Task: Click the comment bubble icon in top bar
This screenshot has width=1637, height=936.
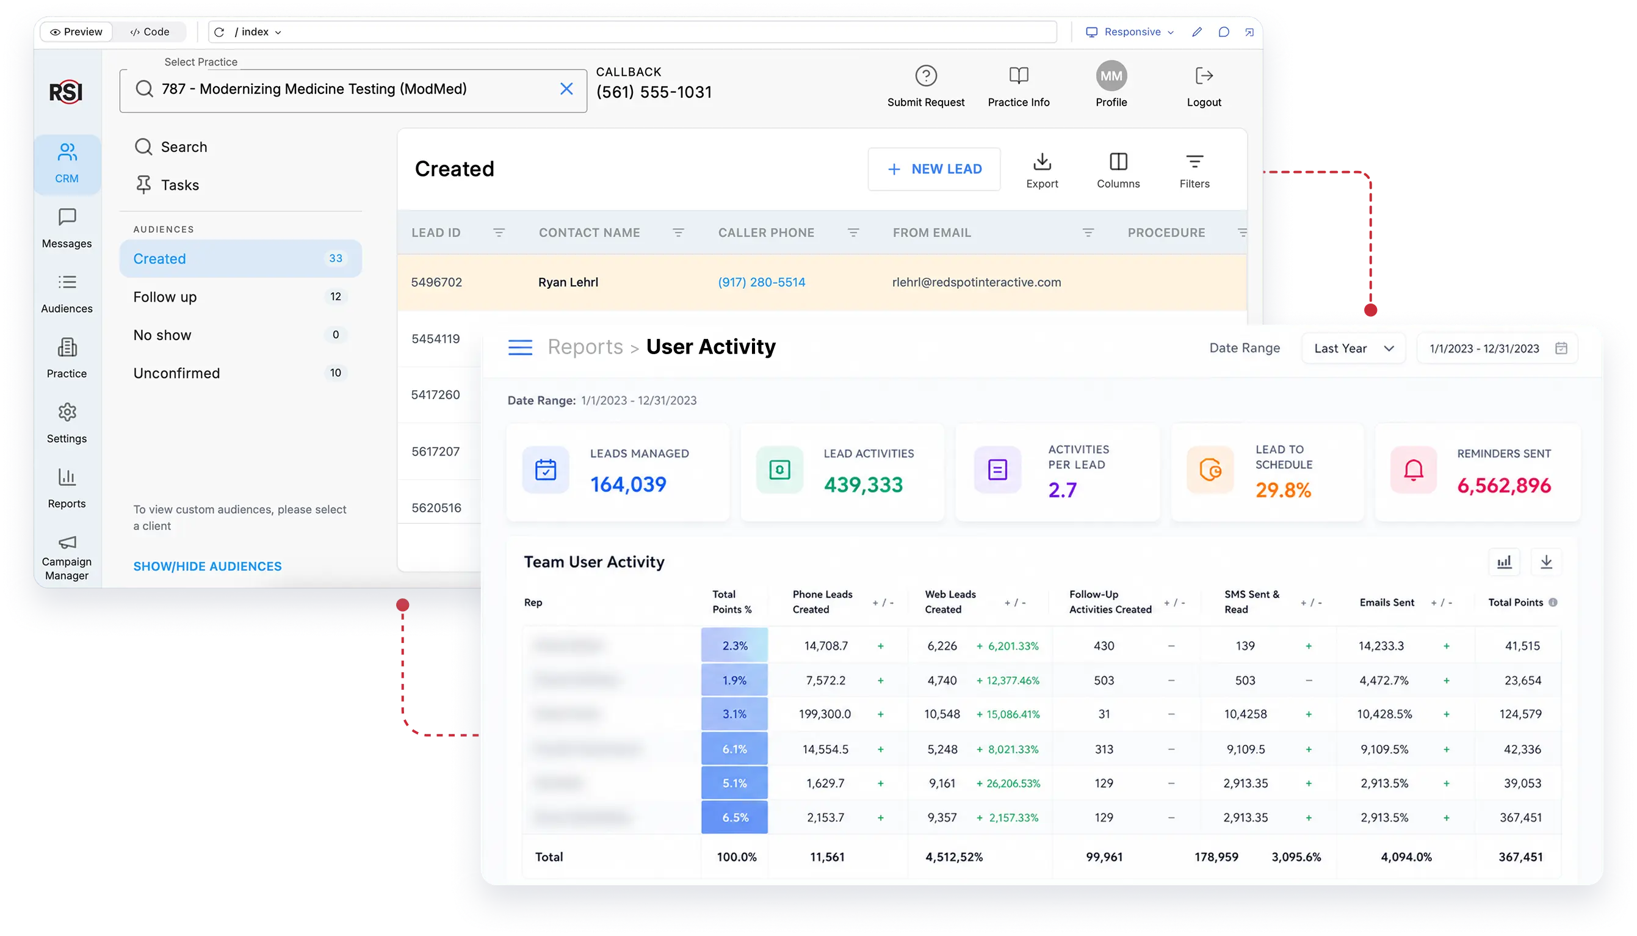Action: tap(1223, 32)
